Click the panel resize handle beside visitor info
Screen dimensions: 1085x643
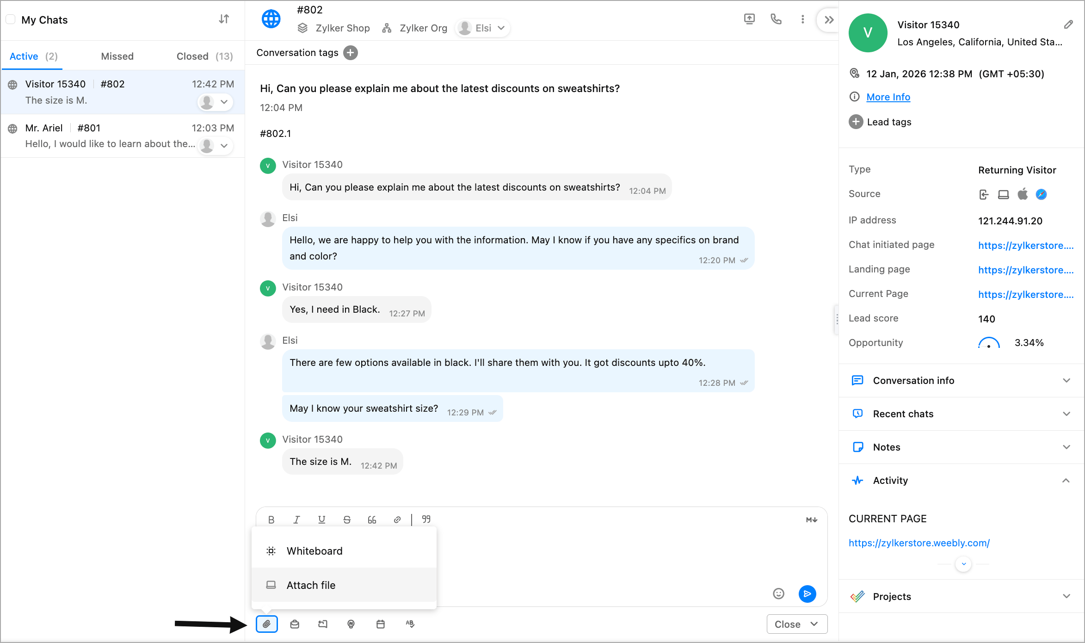tap(837, 319)
